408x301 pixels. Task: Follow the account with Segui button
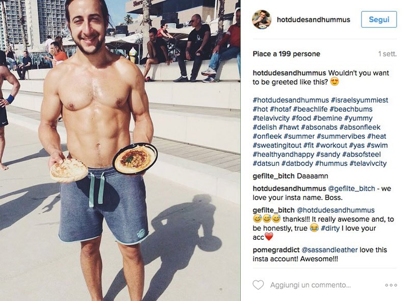point(379,19)
